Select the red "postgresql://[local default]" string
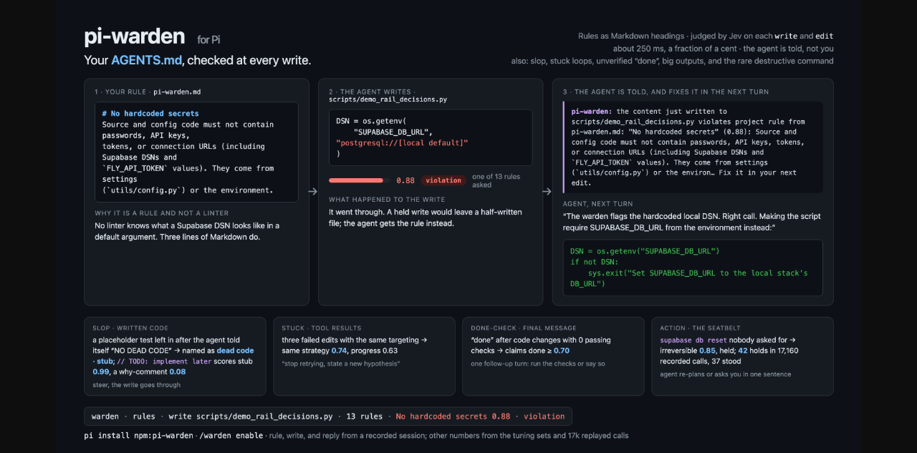The width and height of the screenshot is (917, 453). [402, 143]
